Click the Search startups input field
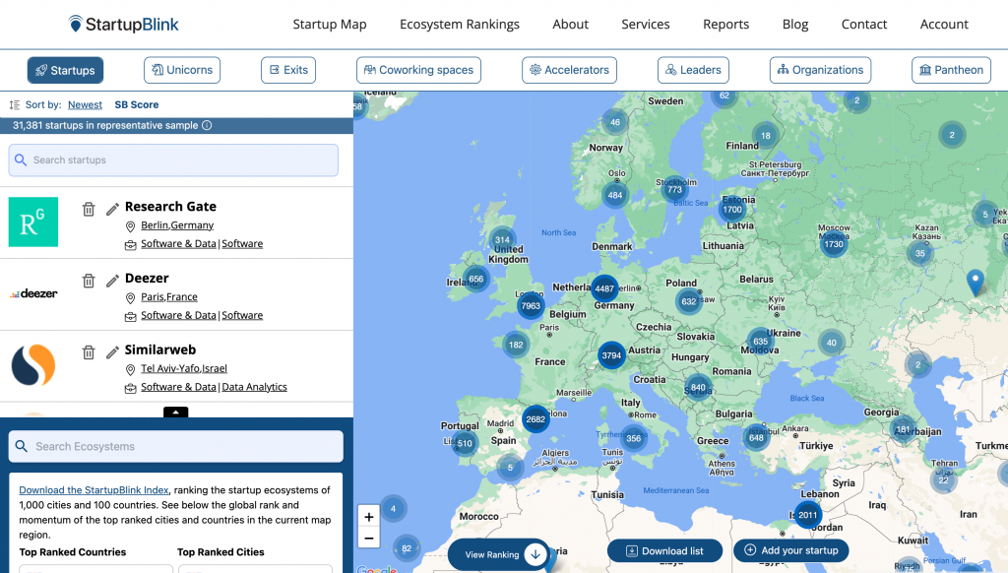This screenshot has height=573, width=1008. [x=173, y=160]
